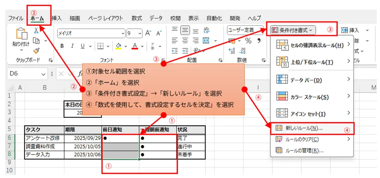Screen dimensions: 380x178
Task: Expand the Copy options arrow
Action: [45, 41]
